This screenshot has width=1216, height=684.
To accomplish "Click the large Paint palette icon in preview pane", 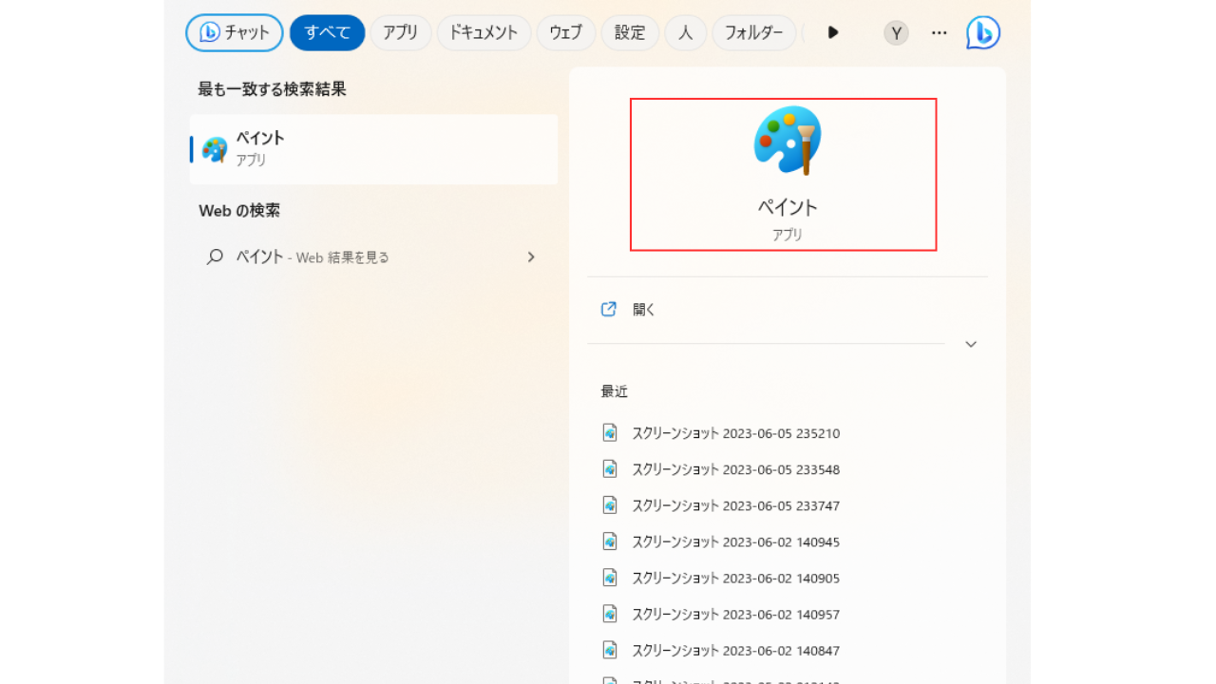I will click(x=788, y=140).
